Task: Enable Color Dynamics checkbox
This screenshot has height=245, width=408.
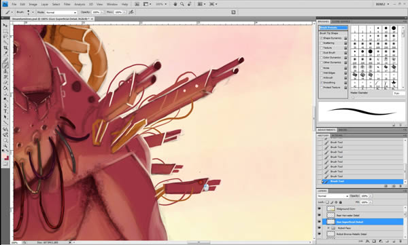Action: 322,58
